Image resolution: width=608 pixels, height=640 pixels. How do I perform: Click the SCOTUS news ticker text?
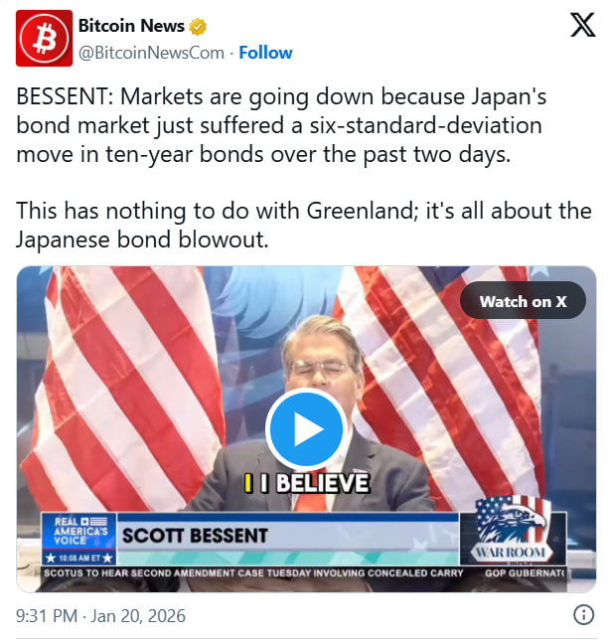[x=253, y=573]
